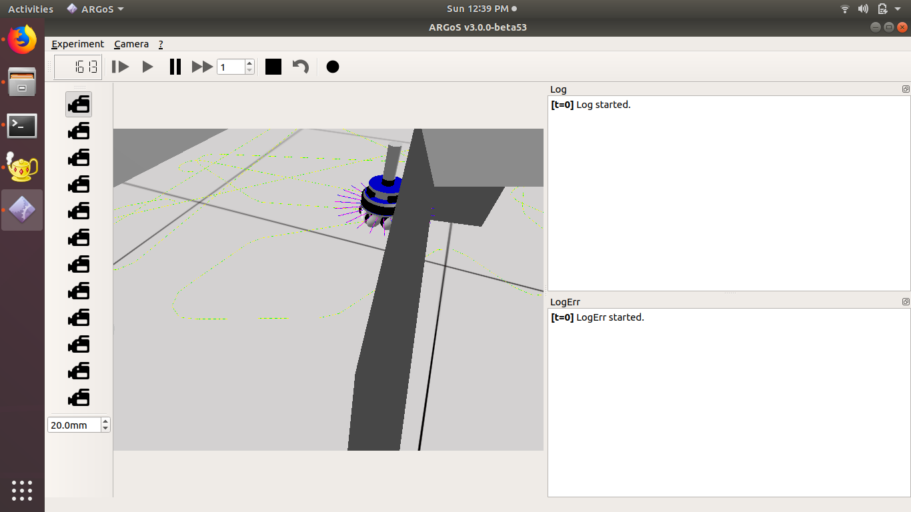This screenshot has height=512, width=911.
Task: Open the system status menu arrow
Action: tap(898, 9)
